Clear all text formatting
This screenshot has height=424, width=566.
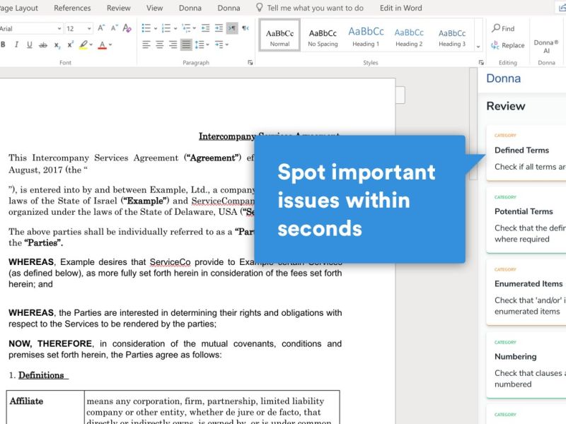(x=127, y=28)
